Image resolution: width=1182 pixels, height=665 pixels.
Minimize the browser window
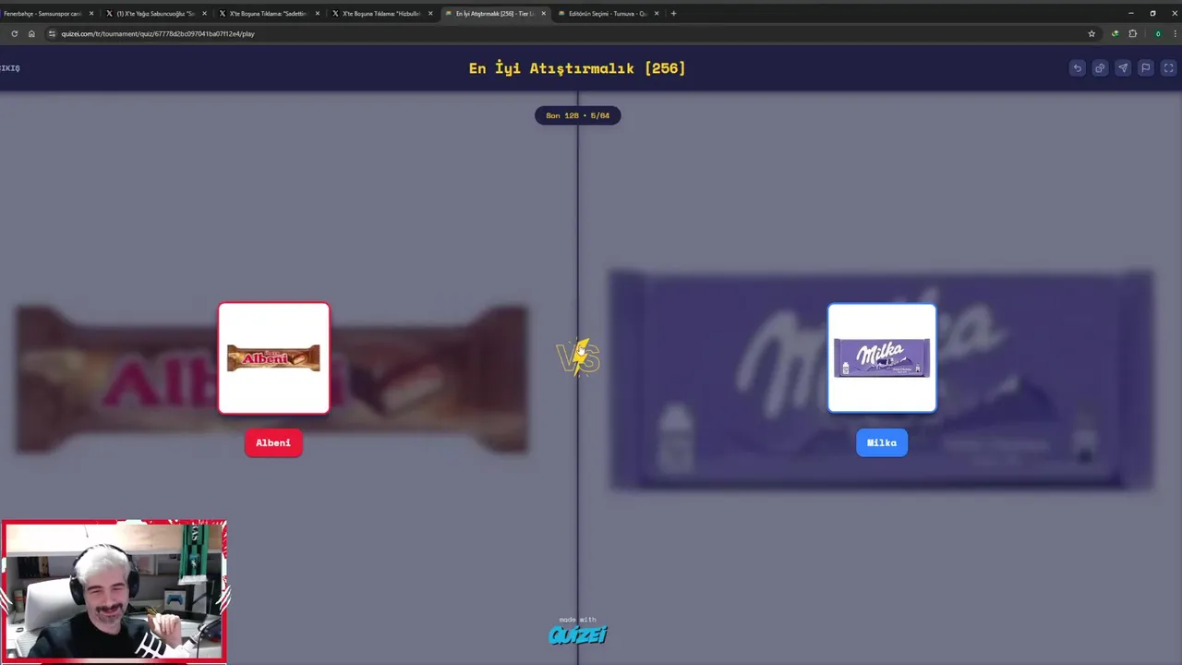pyautogui.click(x=1131, y=13)
